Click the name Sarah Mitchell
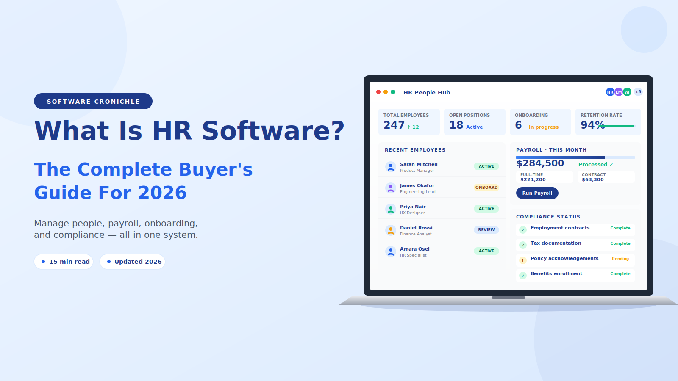 tap(419, 164)
